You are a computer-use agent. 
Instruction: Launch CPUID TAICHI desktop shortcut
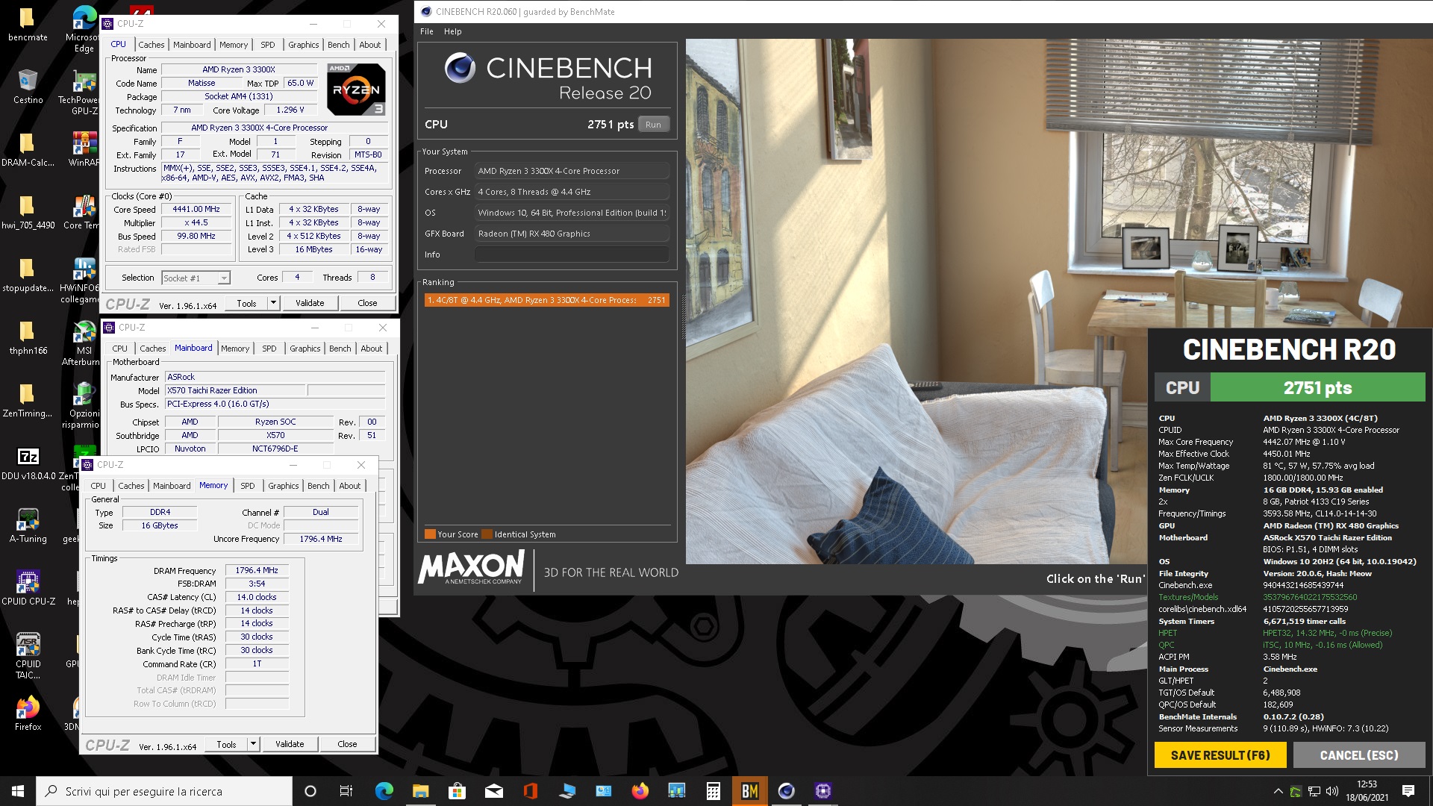[28, 655]
